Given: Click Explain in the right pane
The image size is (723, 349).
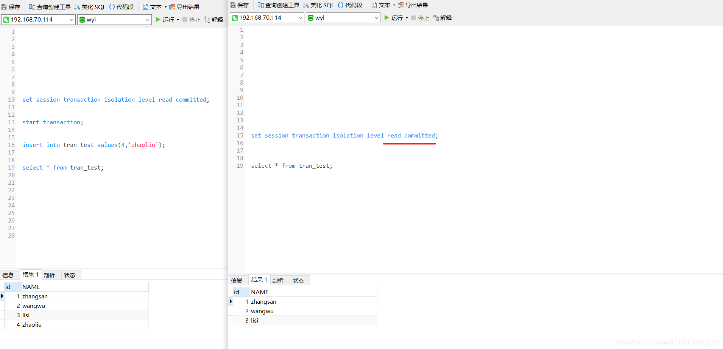Looking at the screenshot, I should (x=442, y=18).
